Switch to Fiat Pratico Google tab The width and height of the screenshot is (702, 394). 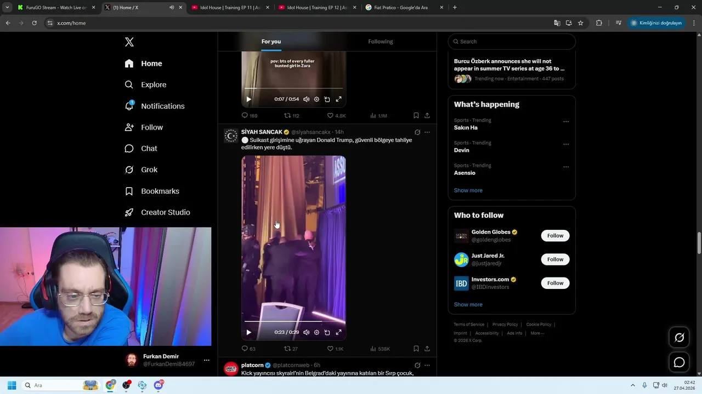coord(405,8)
